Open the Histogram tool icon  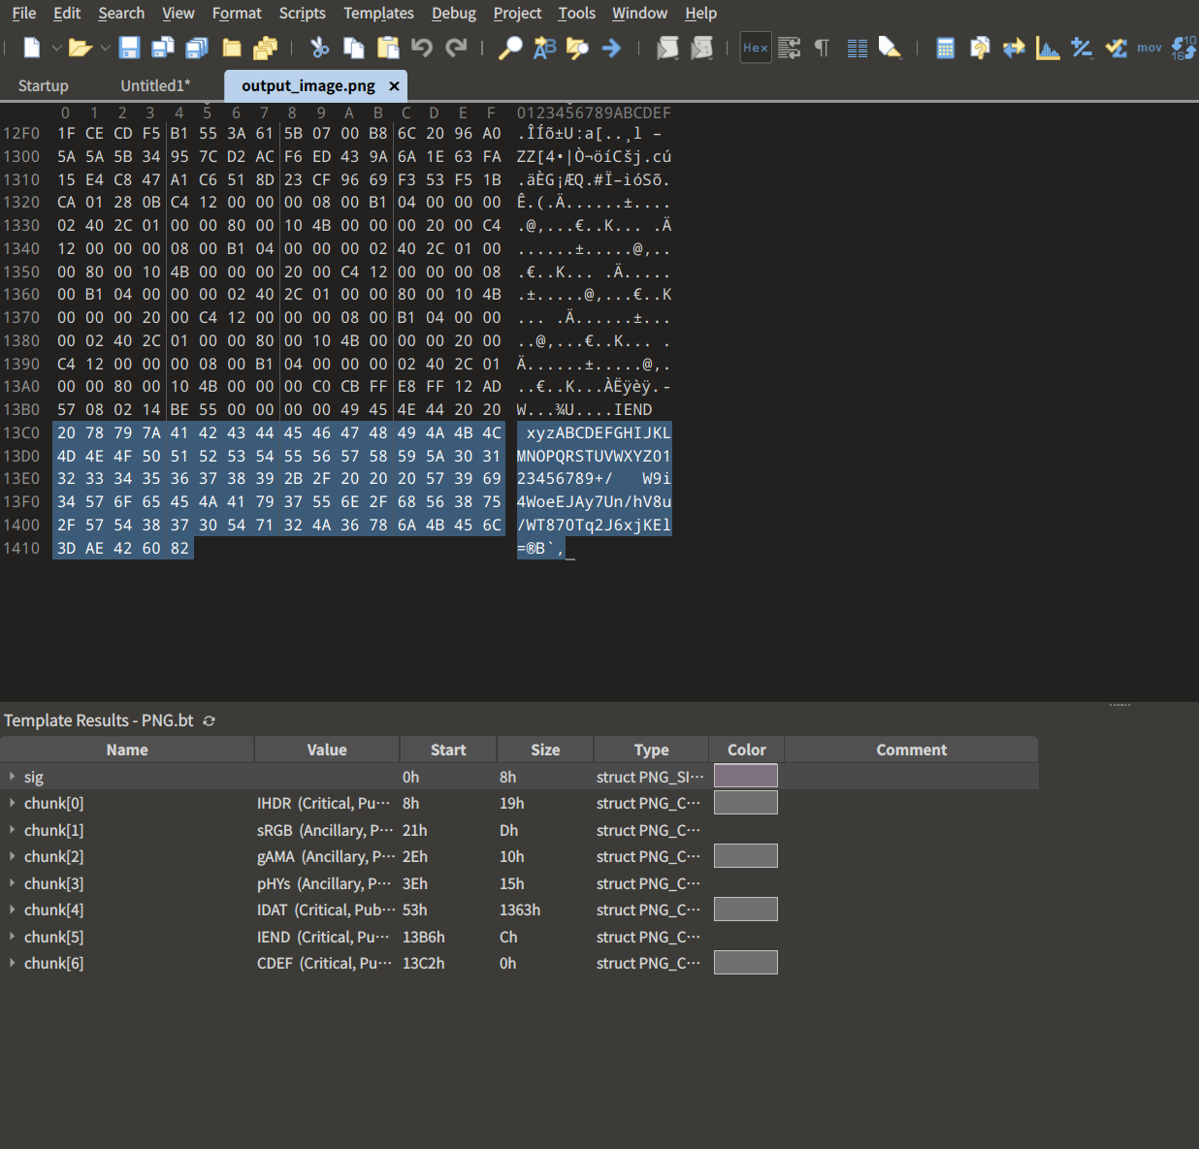(x=1048, y=48)
